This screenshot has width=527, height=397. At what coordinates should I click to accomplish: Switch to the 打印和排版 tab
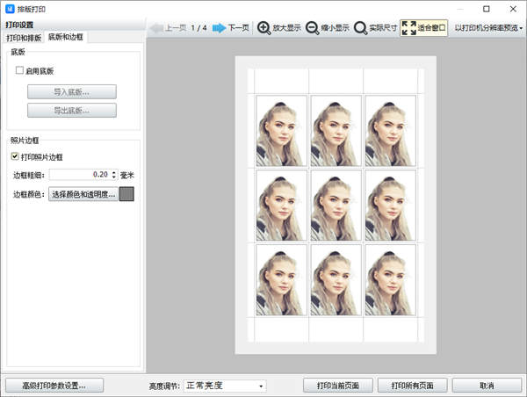pos(24,39)
